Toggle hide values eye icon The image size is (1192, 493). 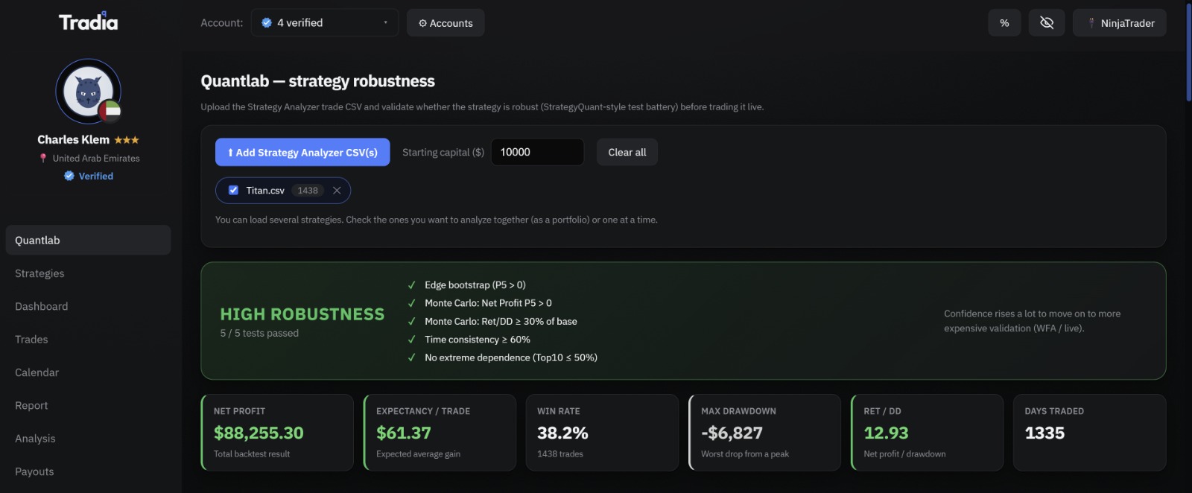pos(1047,23)
